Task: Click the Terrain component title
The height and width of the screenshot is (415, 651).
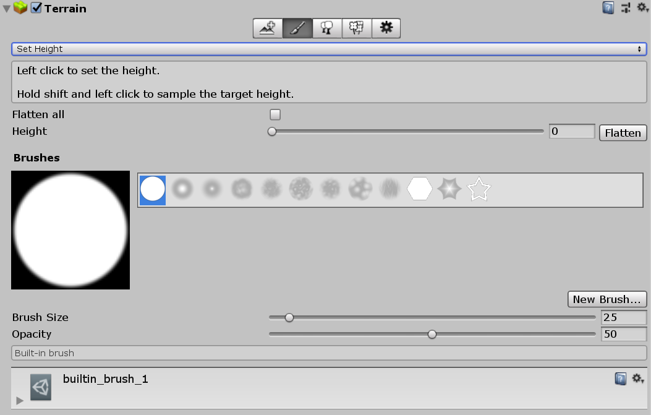Action: [66, 8]
